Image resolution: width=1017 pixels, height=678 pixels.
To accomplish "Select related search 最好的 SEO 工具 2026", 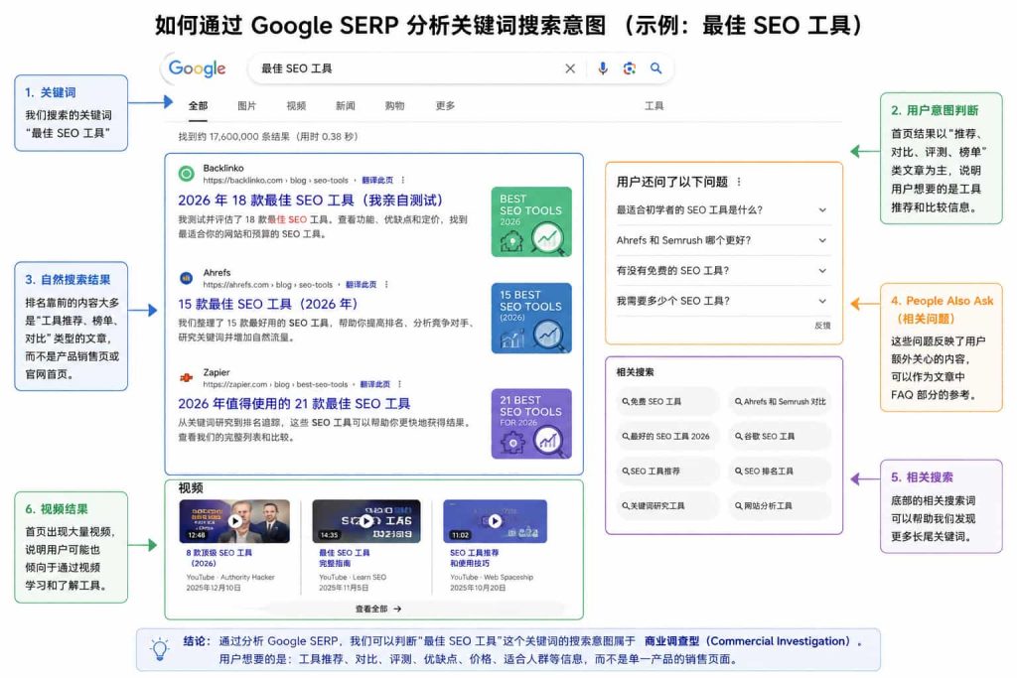I will click(666, 437).
